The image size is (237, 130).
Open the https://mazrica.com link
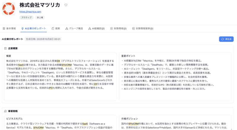coord(30,12)
